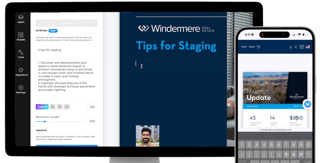Tap the download icon in the phone toolbar
The width and height of the screenshot is (320, 163).
pyautogui.click(x=291, y=47)
